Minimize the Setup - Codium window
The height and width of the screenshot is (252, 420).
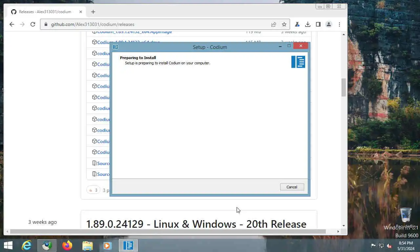coord(280,47)
